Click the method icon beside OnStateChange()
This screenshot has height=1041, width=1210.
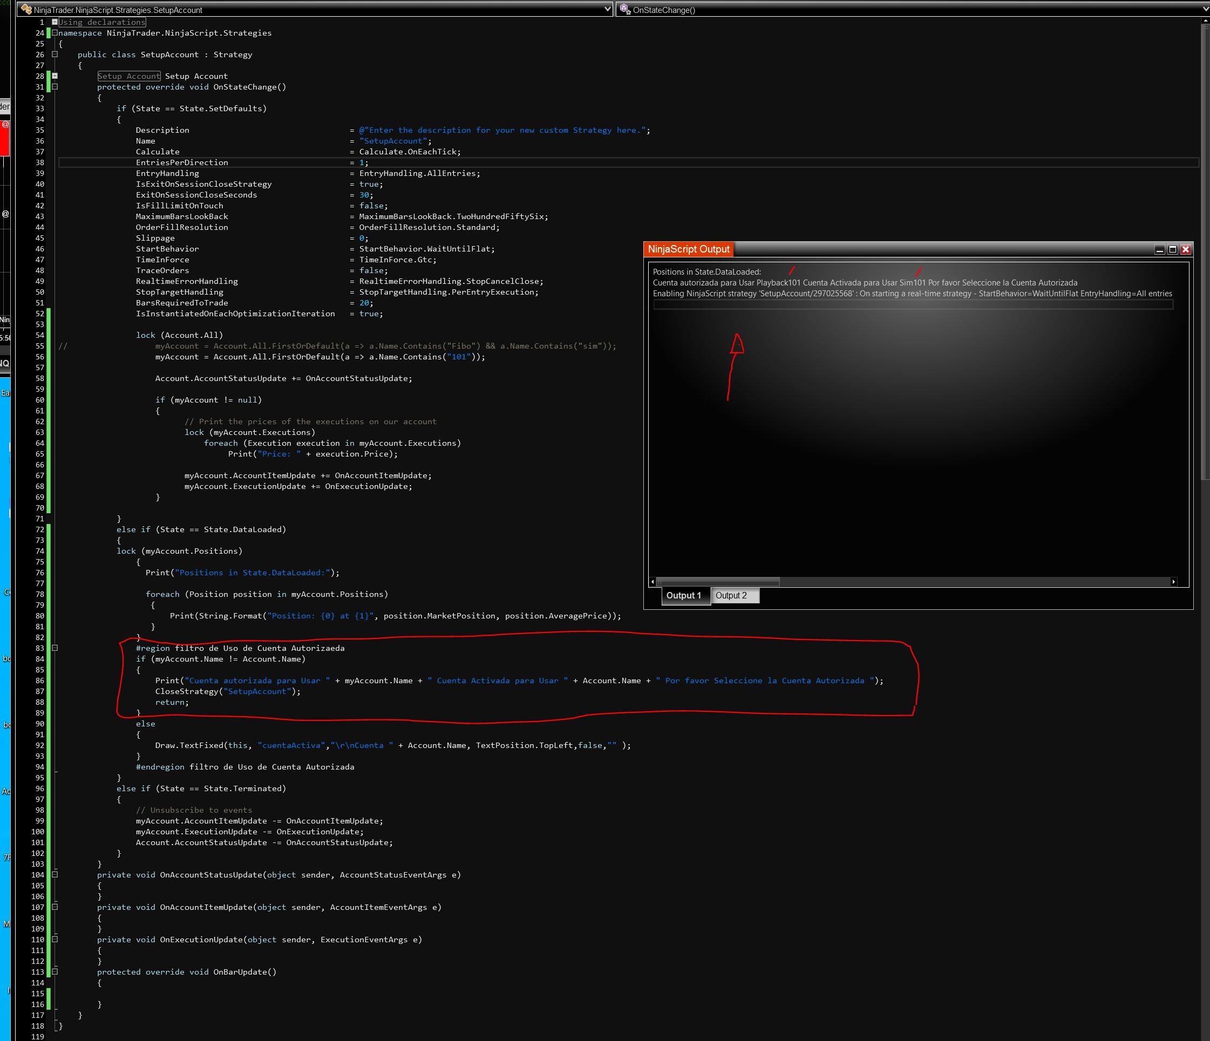point(625,9)
